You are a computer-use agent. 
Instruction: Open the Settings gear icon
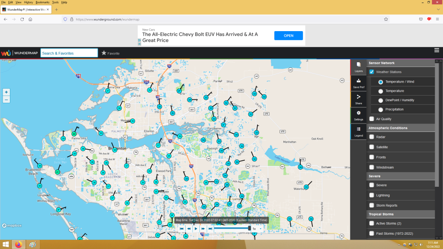359,115
